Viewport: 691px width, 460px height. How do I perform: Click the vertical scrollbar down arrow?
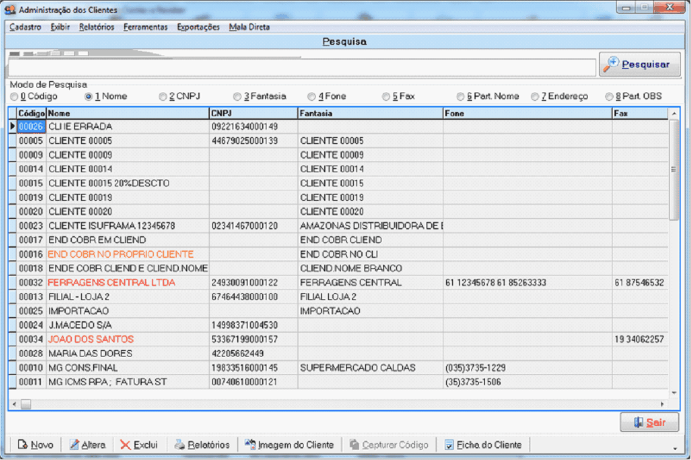point(674,393)
